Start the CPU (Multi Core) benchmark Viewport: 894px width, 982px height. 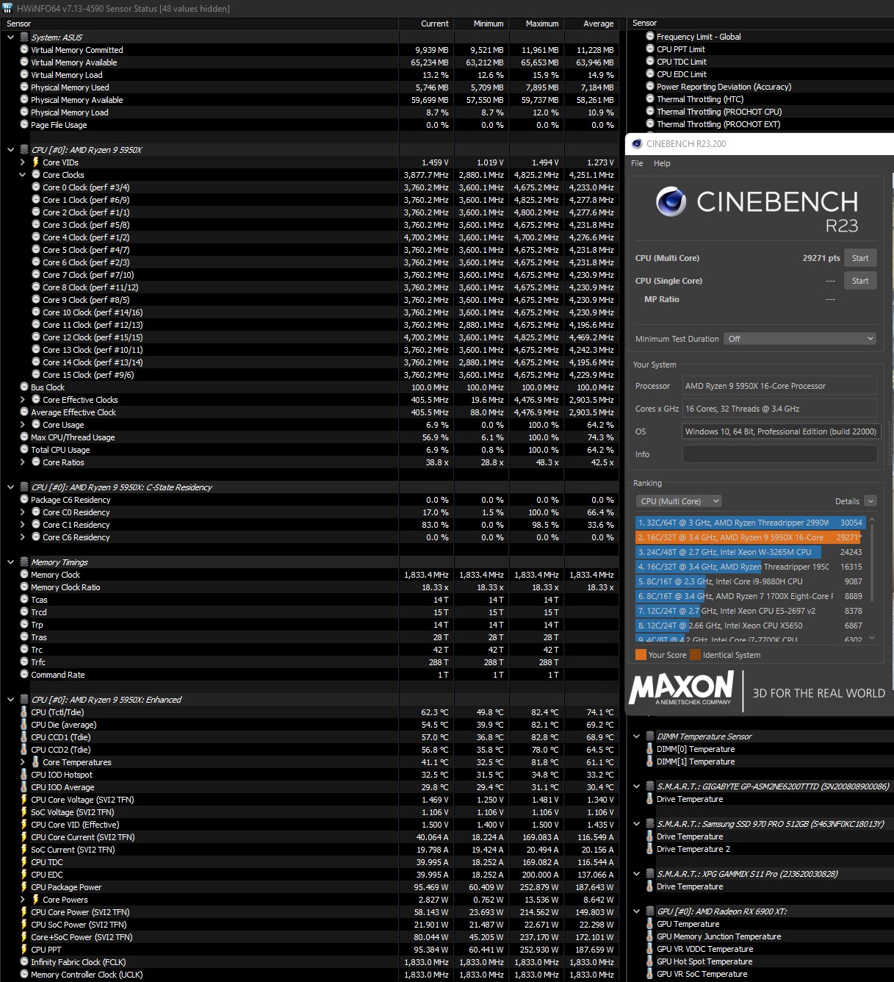click(860, 258)
